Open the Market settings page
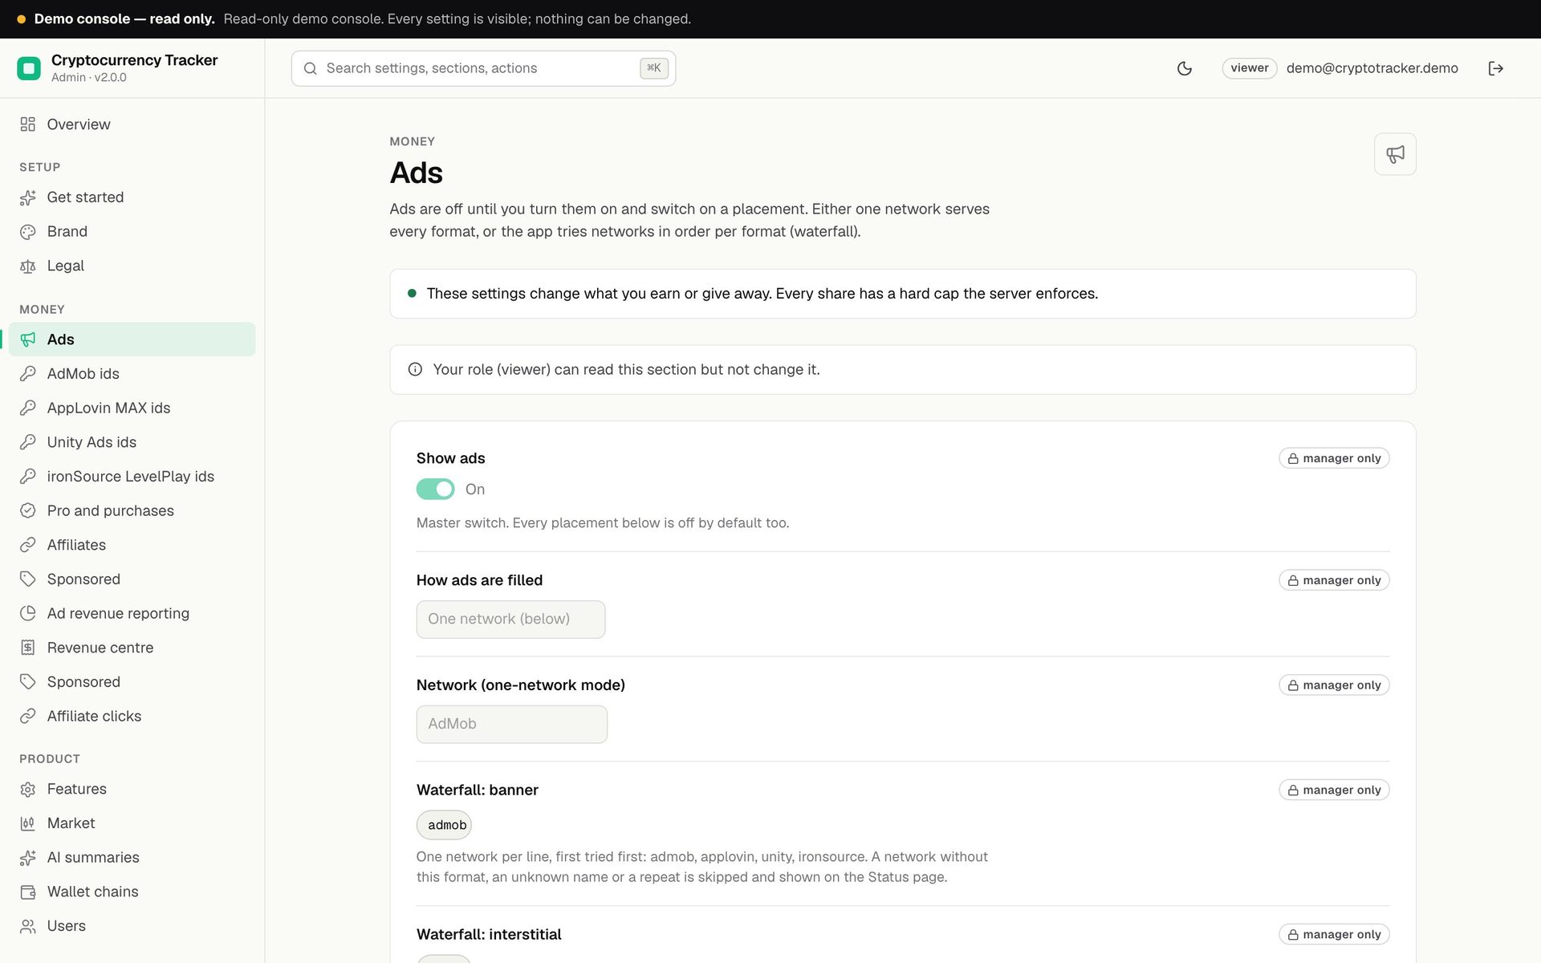This screenshot has height=963, width=1541. (132, 823)
